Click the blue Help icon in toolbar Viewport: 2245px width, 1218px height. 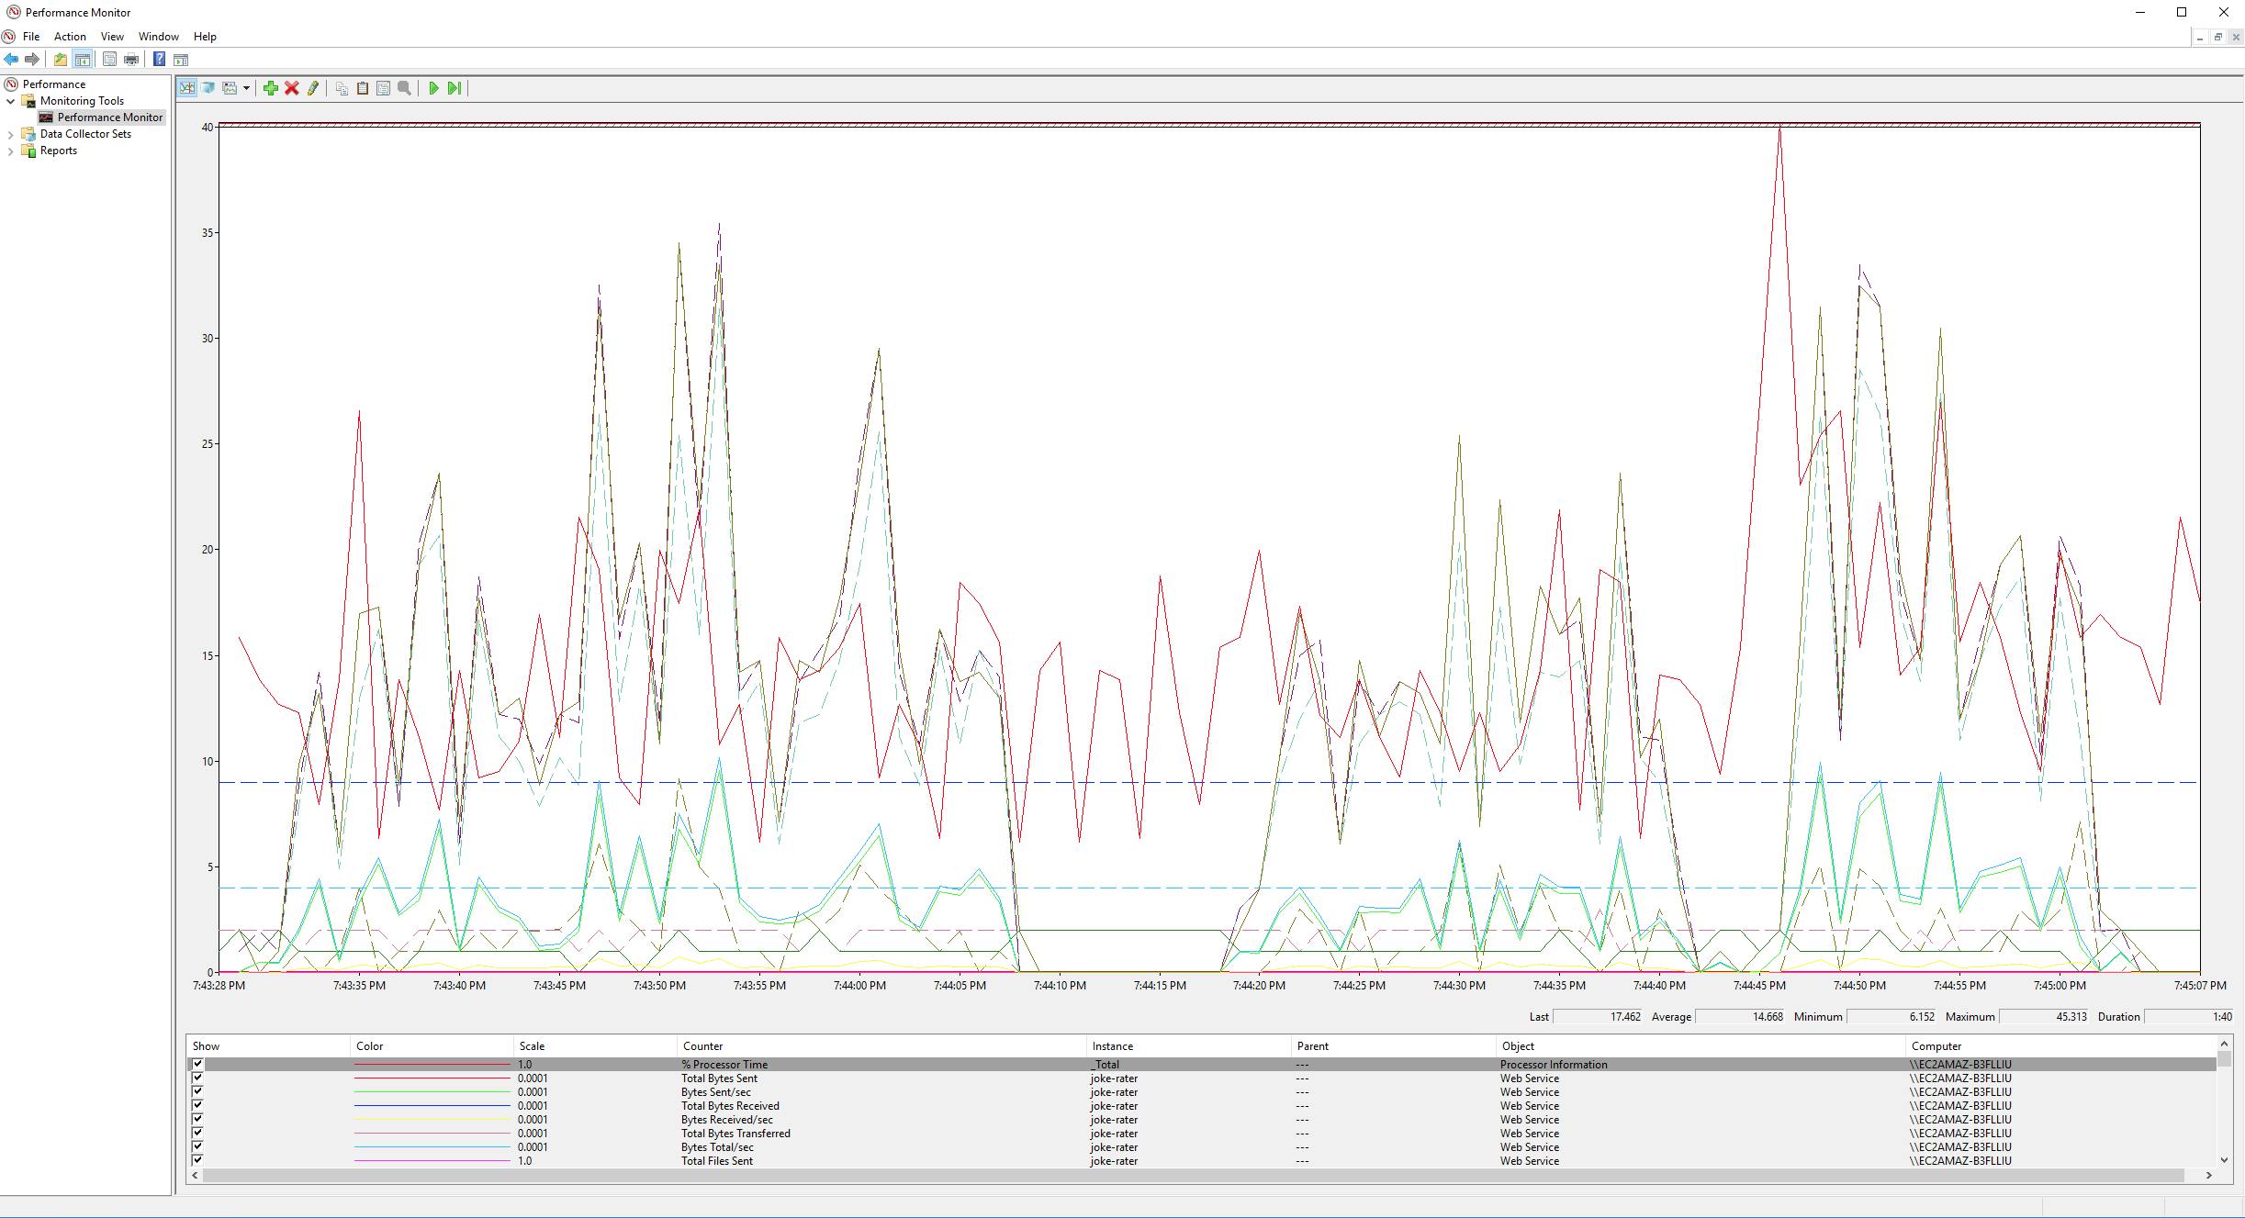(159, 60)
